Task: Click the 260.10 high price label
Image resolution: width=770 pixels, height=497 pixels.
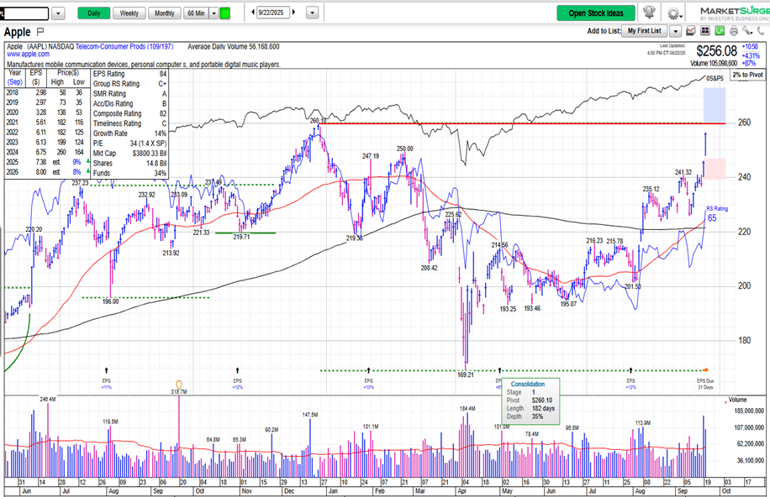Action: [x=318, y=120]
